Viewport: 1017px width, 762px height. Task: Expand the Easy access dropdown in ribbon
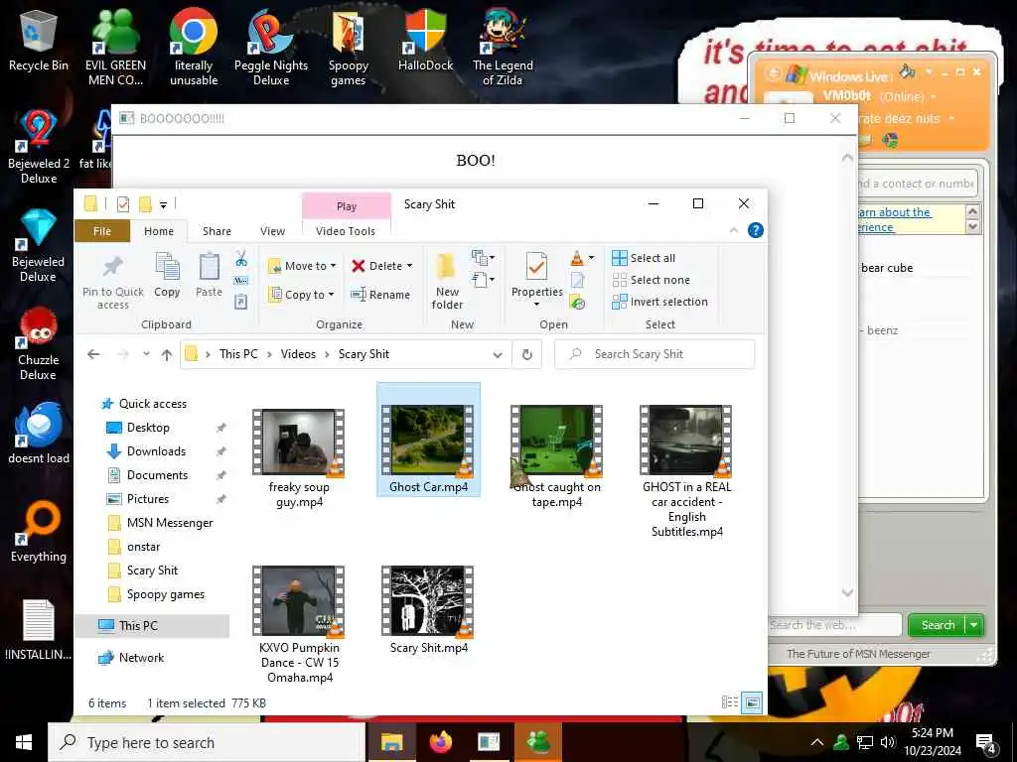click(x=484, y=280)
